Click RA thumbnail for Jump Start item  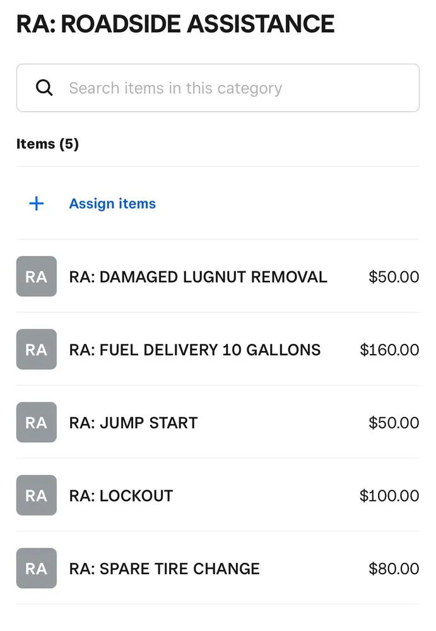36,422
